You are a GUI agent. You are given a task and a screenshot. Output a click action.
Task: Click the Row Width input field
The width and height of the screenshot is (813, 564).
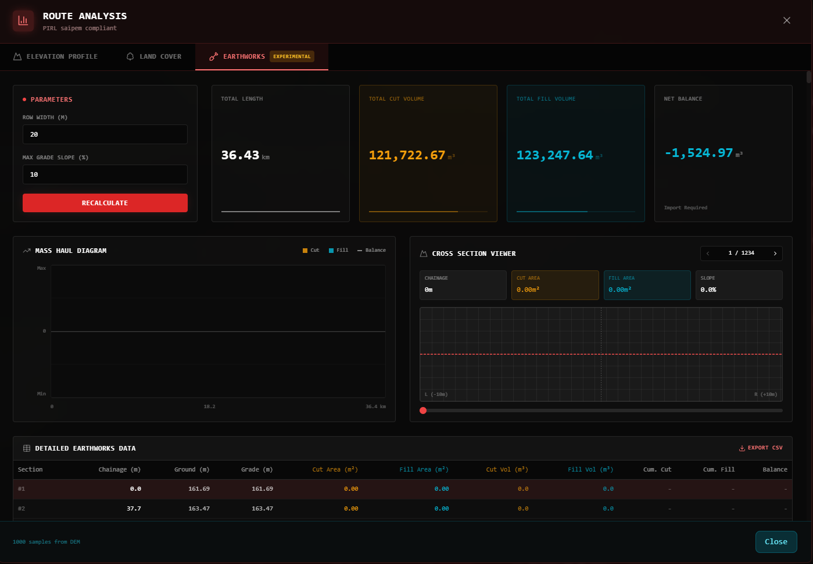[105, 134]
